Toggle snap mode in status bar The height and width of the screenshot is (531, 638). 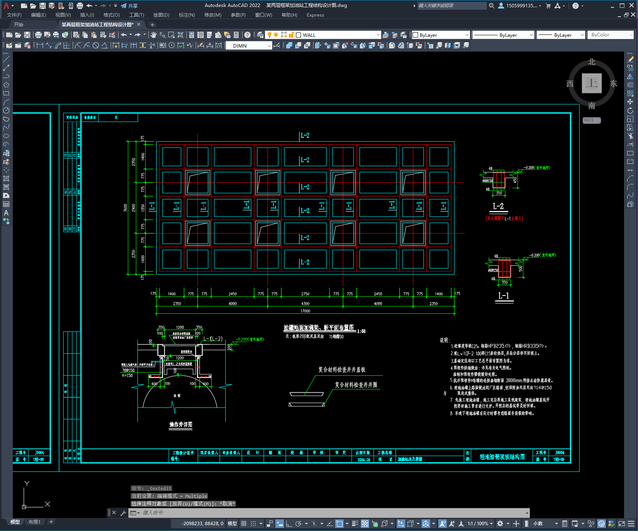253,524
